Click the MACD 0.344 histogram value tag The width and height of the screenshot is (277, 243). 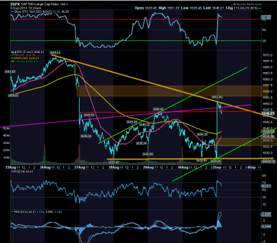(x=266, y=227)
